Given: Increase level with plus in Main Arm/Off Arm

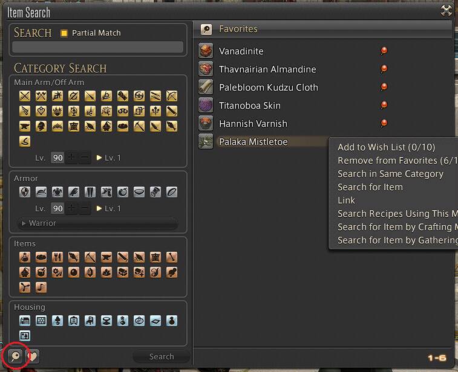Looking at the screenshot, I should [x=71, y=158].
